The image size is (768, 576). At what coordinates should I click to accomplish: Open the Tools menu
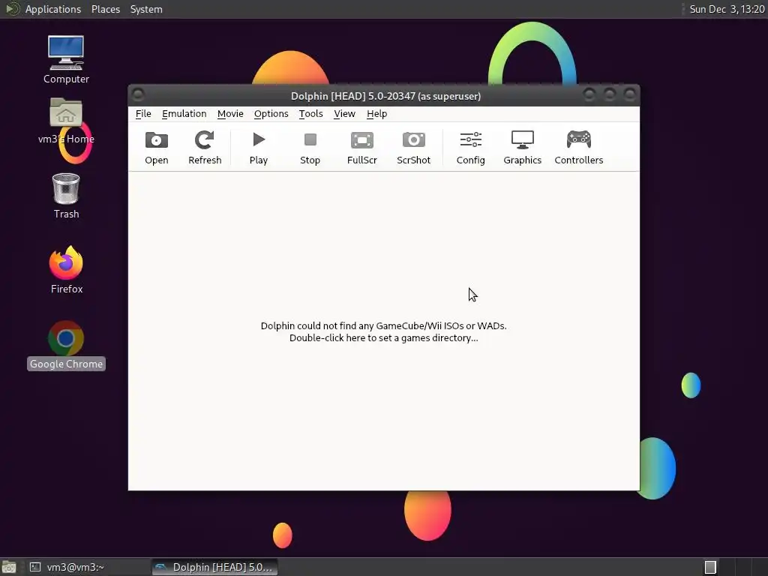tap(311, 114)
